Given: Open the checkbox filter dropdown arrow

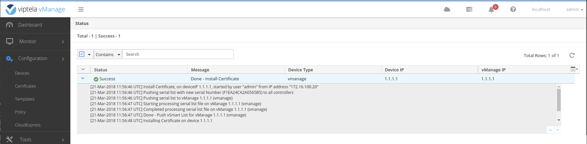Looking at the screenshot, I should [89, 54].
